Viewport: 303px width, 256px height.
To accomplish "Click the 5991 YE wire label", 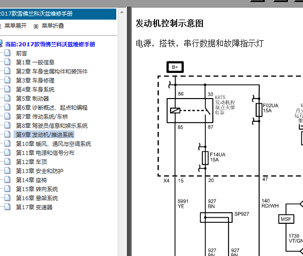I will (x=183, y=204).
